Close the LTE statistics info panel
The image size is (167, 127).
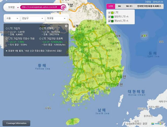[66, 26]
